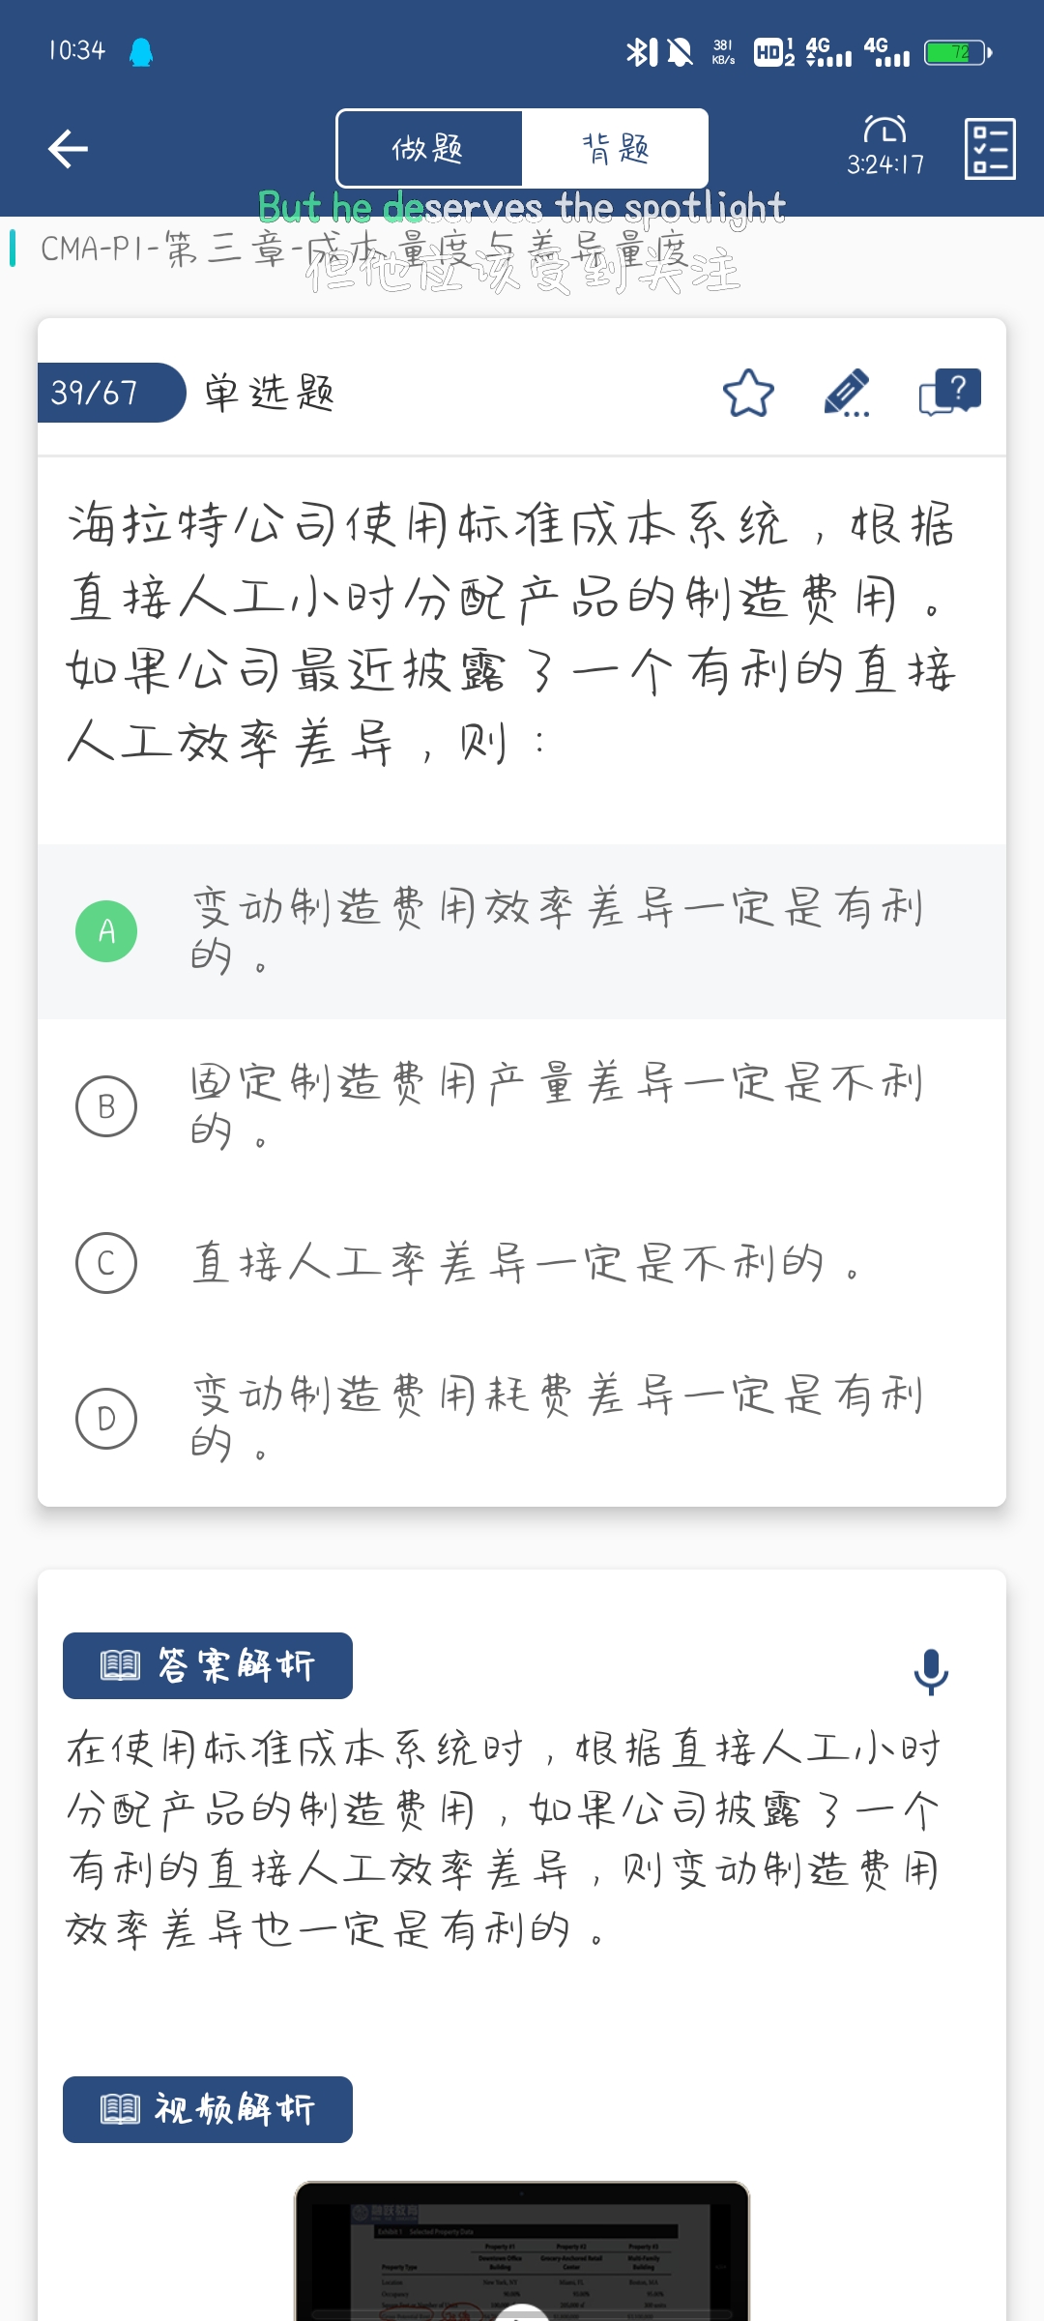Tap the 答案解析 header button

coord(208,1665)
